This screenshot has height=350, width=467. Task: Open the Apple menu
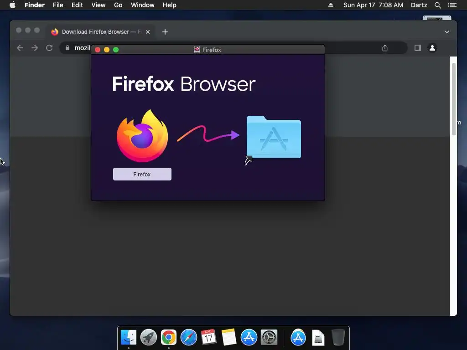click(x=12, y=5)
